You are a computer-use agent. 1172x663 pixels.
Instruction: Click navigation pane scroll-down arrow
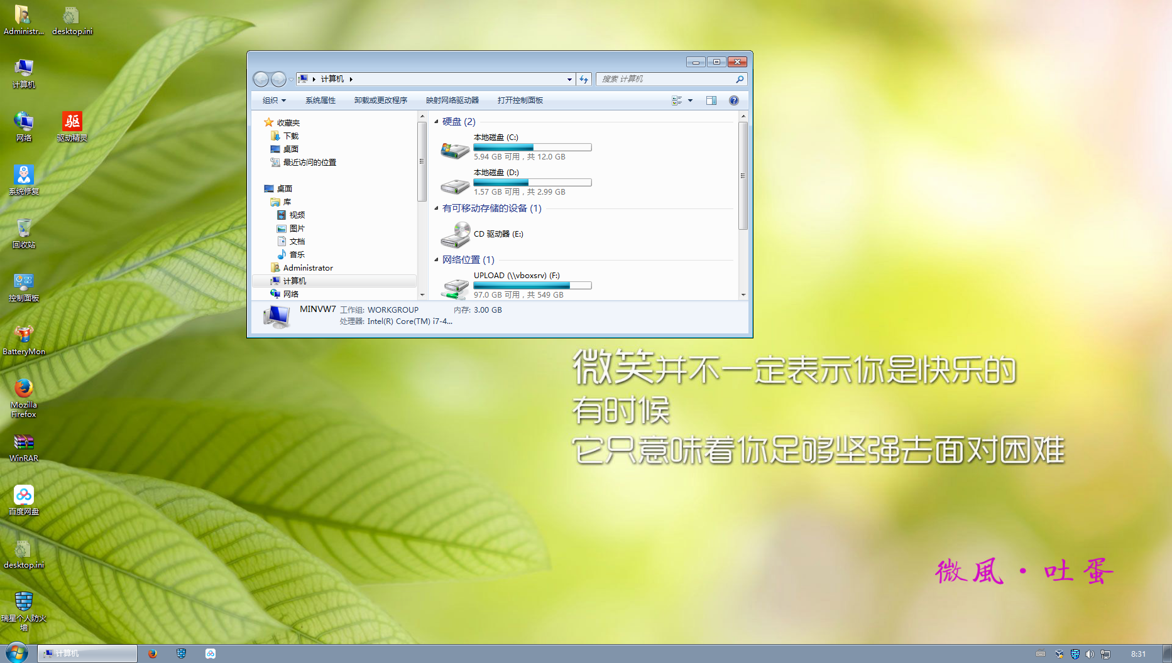[x=422, y=294]
